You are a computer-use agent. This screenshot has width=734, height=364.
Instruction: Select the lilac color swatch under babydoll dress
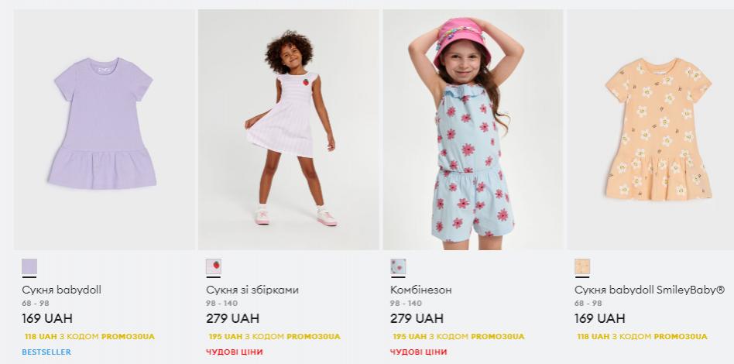point(29,266)
